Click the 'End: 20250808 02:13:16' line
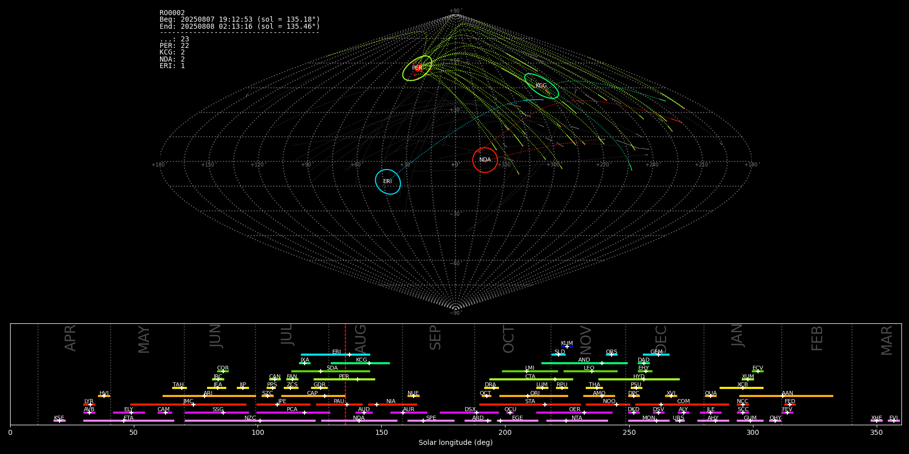This screenshot has height=454, width=909. tap(240, 26)
